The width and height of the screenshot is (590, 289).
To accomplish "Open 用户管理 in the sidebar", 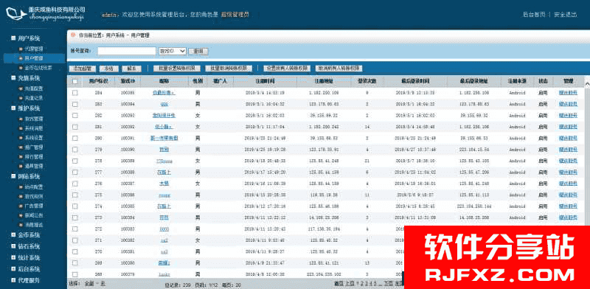I will coord(33,58).
